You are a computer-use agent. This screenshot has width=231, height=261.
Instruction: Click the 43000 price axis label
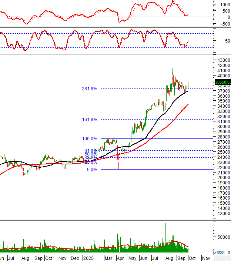[223, 60]
